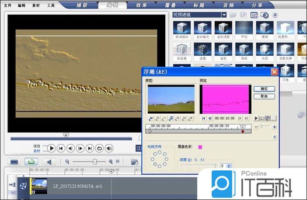The image size is (307, 200).
Task: Click the magenta 覆盖色彩 color swatch
Action: coord(201,147)
